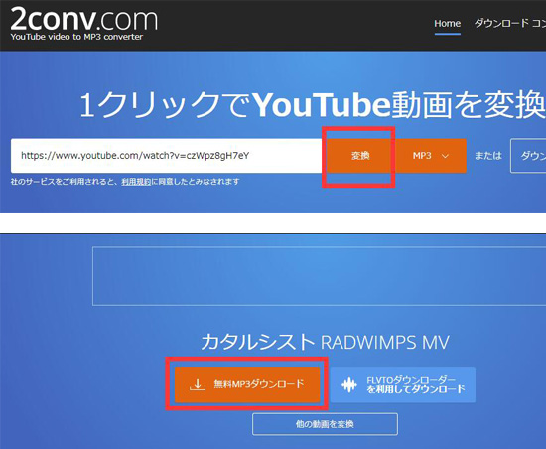The height and width of the screenshot is (449, 546).
Task: Focus the YouTube URL input field
Action: (x=167, y=156)
